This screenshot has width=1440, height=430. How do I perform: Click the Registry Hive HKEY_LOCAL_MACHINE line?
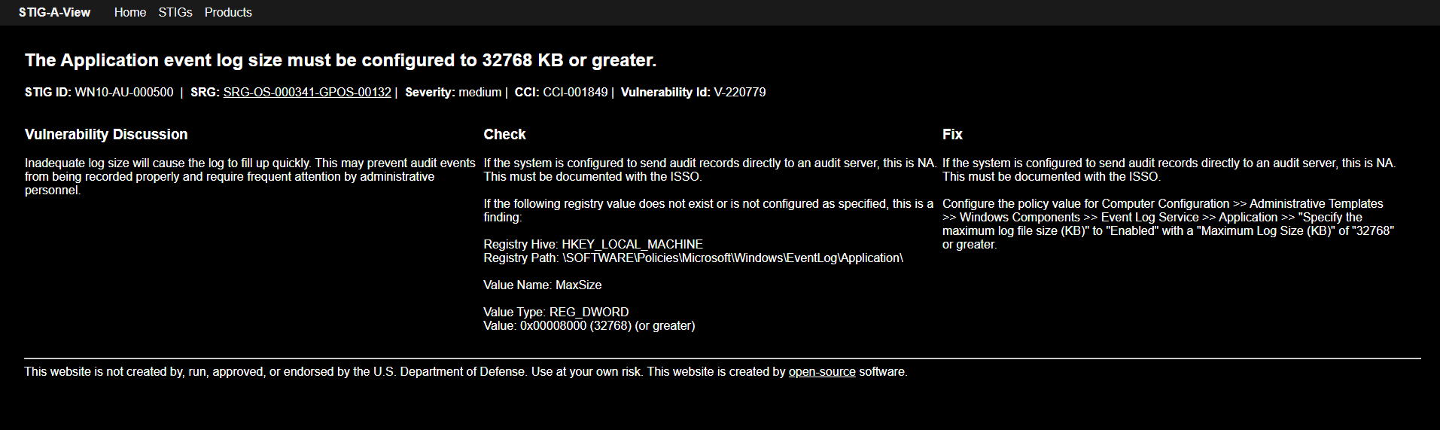pyautogui.click(x=593, y=244)
